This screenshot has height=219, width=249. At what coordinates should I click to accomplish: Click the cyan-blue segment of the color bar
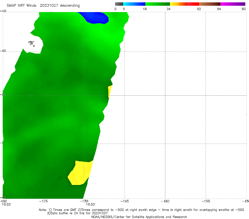134,4
